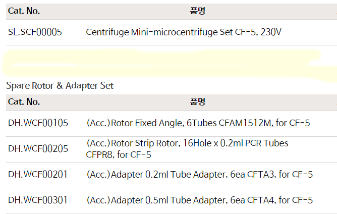This screenshot has height=214, width=337.
Task: Select the Rotor Fixed Angle 6Tubes description
Action: click(x=198, y=123)
